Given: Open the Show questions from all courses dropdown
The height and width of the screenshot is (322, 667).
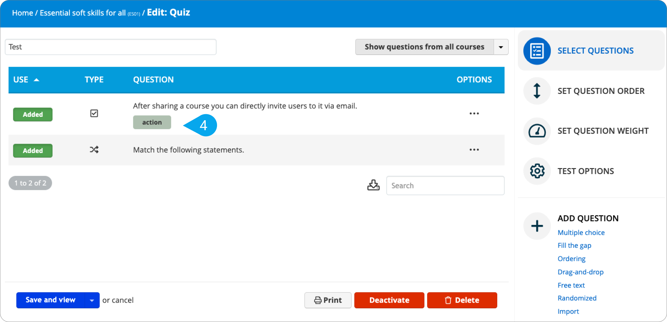Looking at the screenshot, I should click(501, 47).
